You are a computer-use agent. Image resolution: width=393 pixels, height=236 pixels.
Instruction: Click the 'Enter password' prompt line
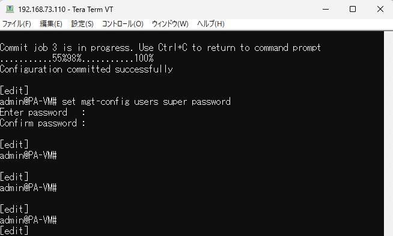tap(43, 113)
